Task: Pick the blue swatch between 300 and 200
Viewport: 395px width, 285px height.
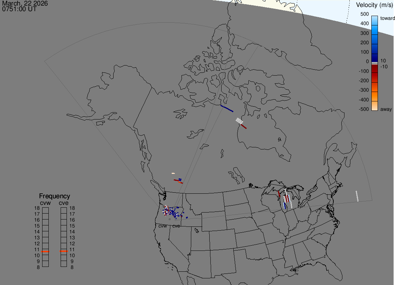Action: tap(374, 39)
